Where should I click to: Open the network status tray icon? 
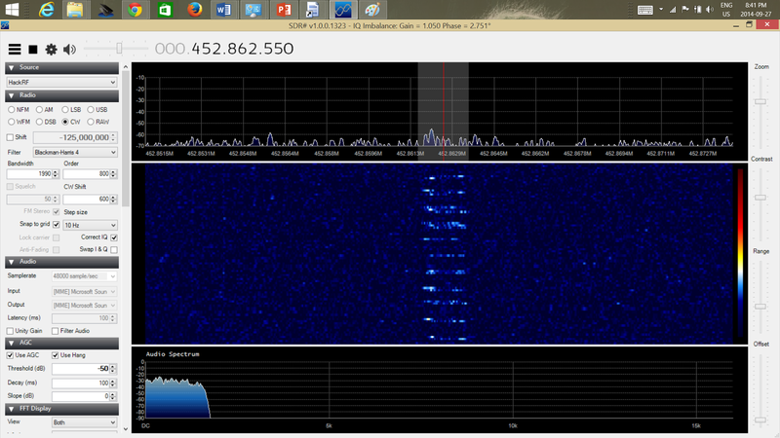673,10
